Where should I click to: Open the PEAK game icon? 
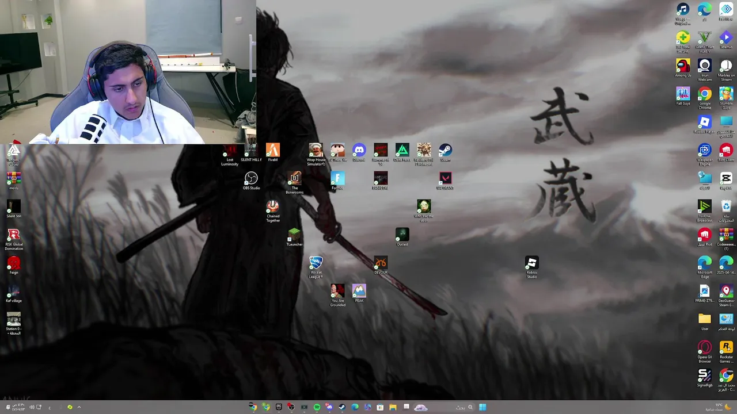click(359, 293)
